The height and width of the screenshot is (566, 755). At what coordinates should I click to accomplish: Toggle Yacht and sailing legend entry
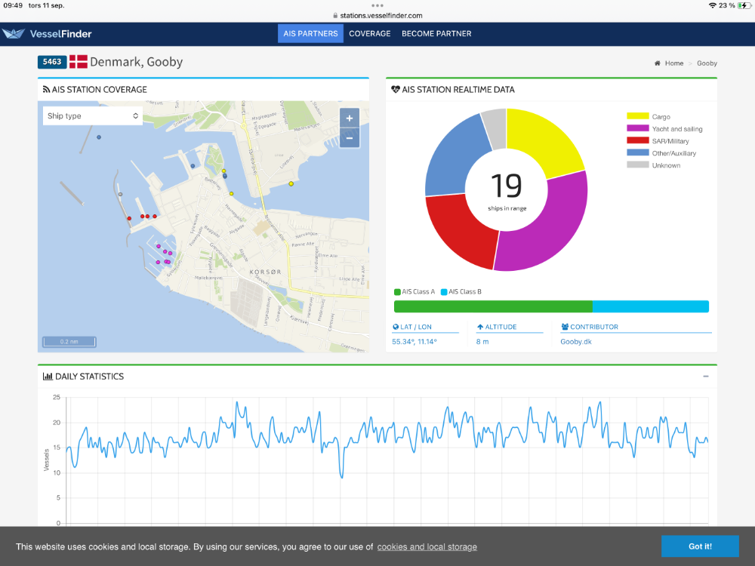pos(638,129)
